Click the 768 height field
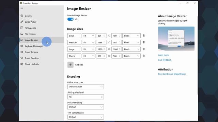 [x=116, y=42]
